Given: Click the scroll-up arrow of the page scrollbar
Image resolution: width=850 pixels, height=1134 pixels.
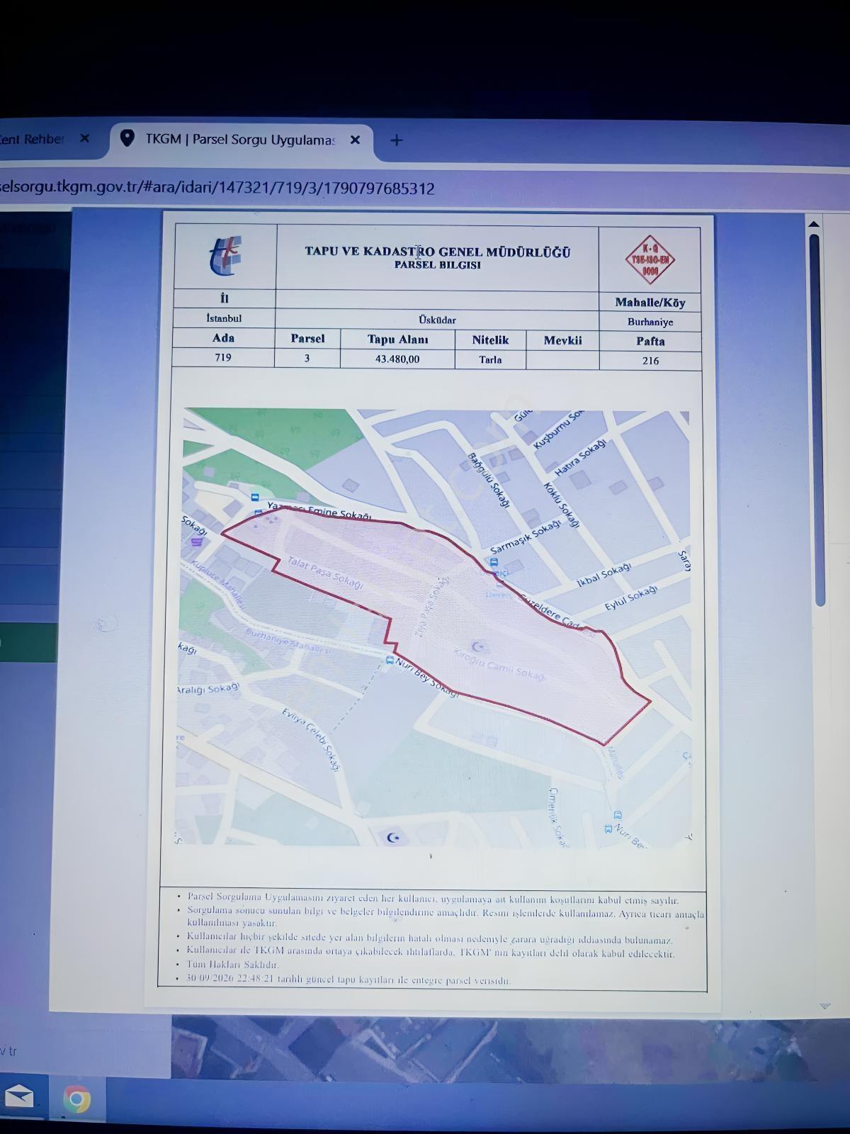Looking at the screenshot, I should tap(814, 224).
